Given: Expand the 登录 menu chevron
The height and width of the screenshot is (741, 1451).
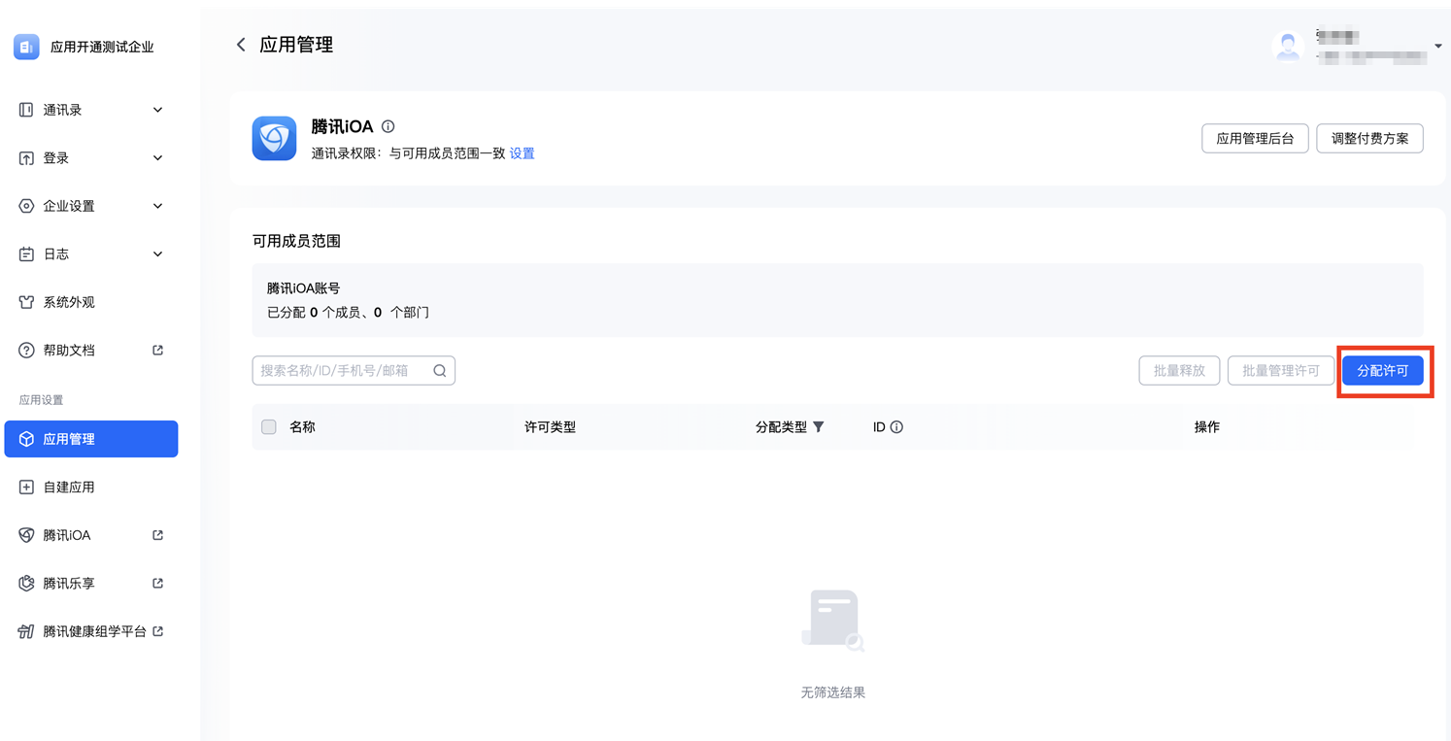Looking at the screenshot, I should click(158, 158).
